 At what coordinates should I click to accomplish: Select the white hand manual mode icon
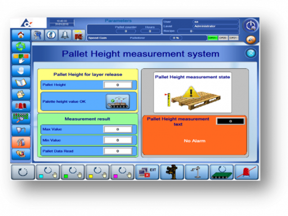[x=21, y=70]
